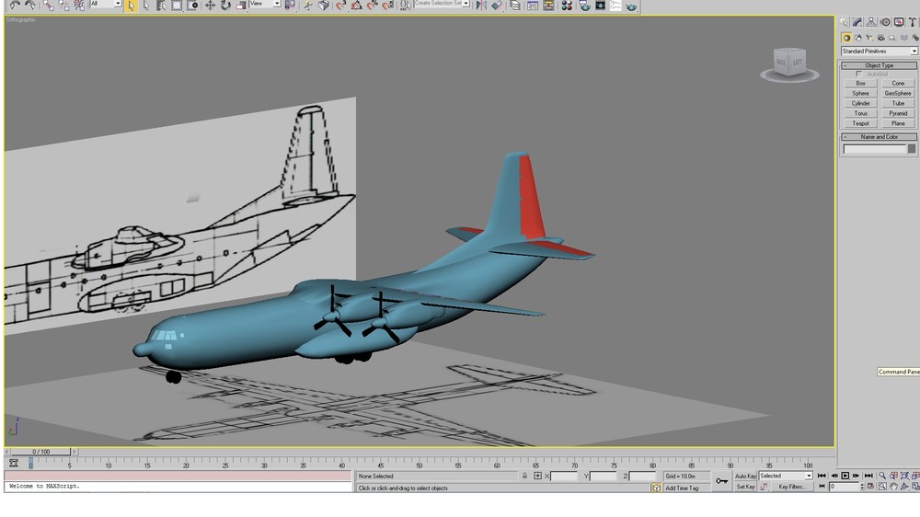The height and width of the screenshot is (517, 920).
Task: Click the Play Animation button
Action: [x=845, y=476]
